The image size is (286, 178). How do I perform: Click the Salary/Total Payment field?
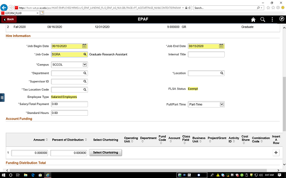[x=69, y=104]
